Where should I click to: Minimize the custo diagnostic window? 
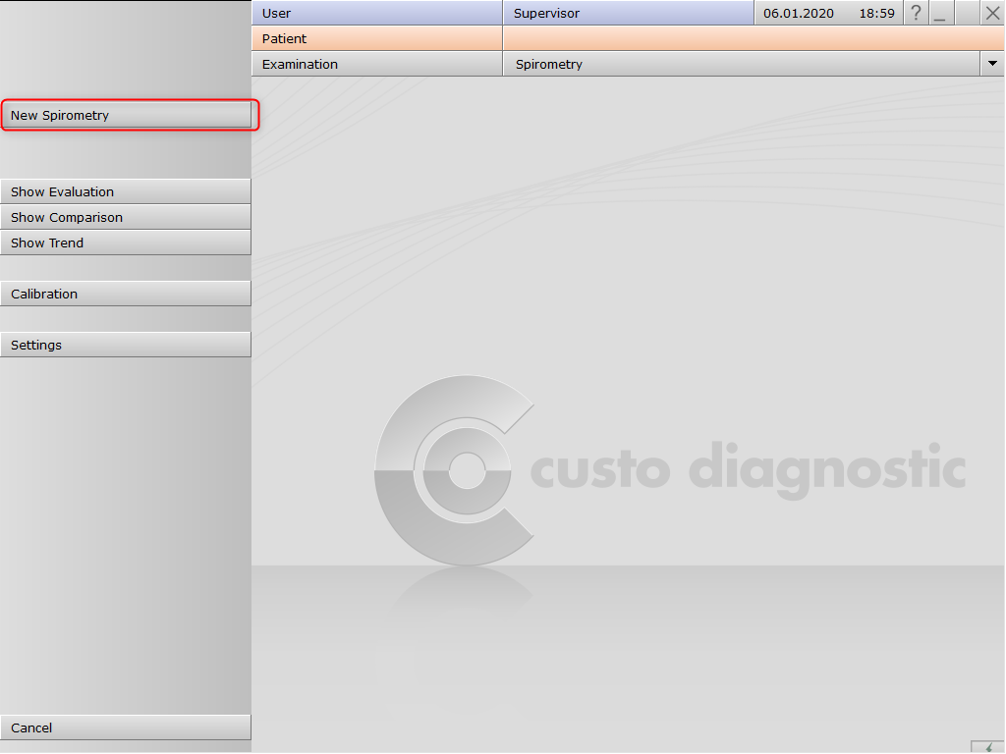[940, 13]
